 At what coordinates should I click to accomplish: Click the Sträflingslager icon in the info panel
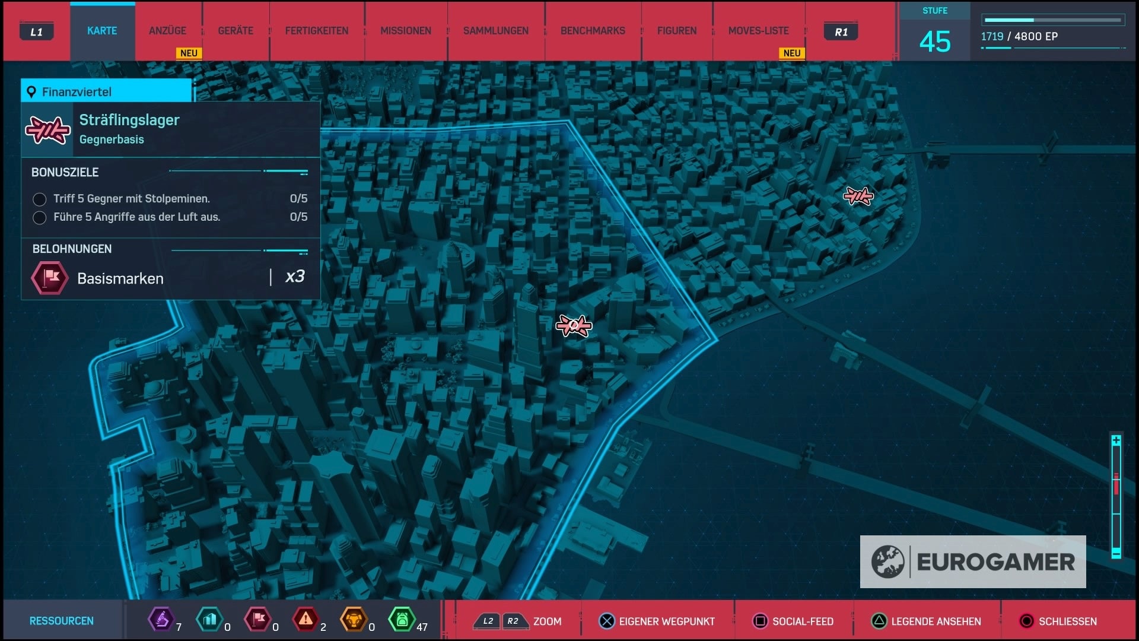(x=47, y=130)
